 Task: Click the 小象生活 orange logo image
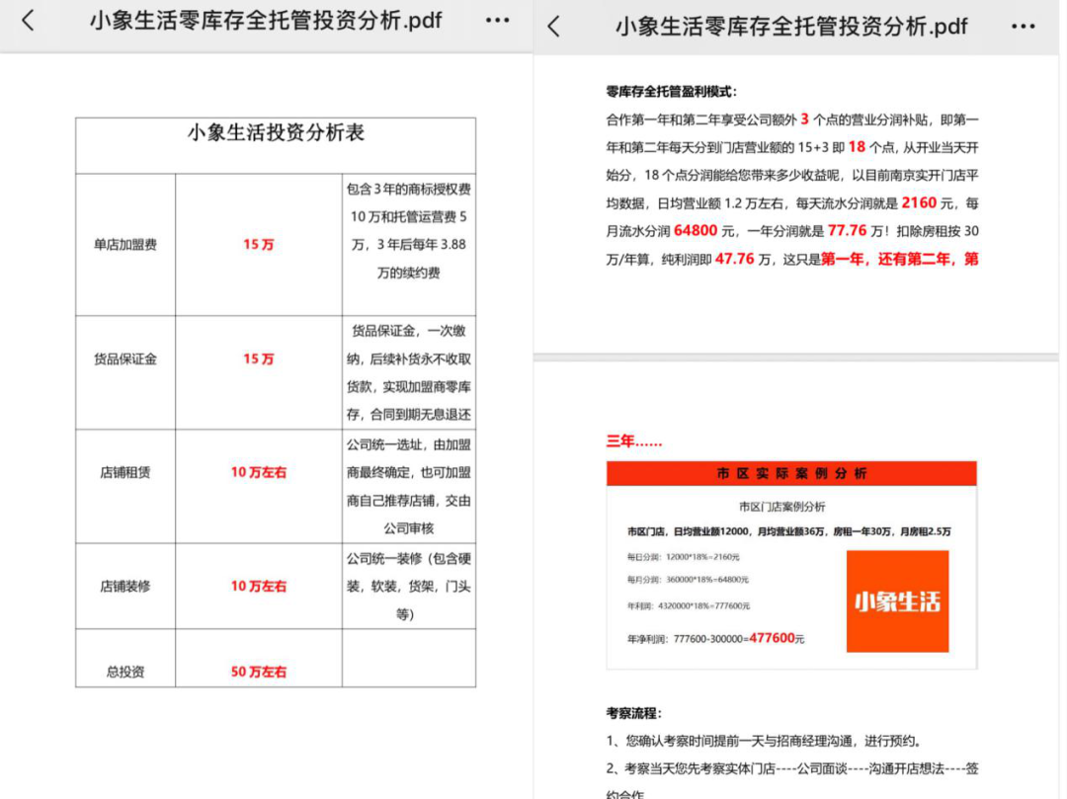coord(897,599)
